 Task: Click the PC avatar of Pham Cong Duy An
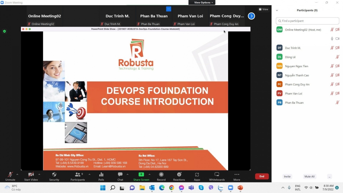(x=280, y=84)
